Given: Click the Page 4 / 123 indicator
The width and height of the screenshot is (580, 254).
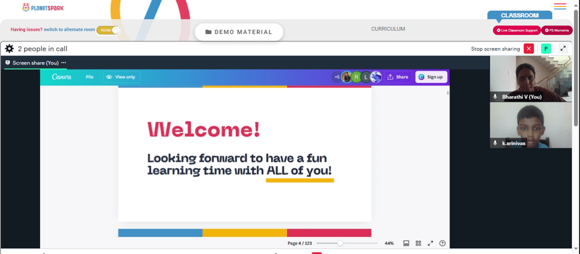Looking at the screenshot, I should pos(300,243).
